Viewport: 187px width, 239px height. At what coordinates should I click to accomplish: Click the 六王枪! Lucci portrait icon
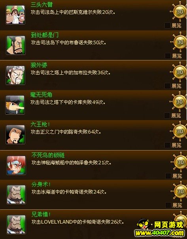pyautogui.click(x=15, y=134)
